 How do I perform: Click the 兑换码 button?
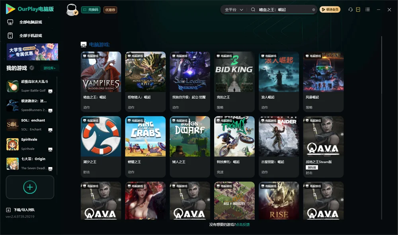coord(91,10)
